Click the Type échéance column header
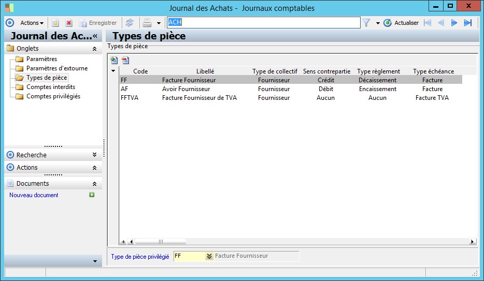The height and width of the screenshot is (281, 484). [x=433, y=71]
